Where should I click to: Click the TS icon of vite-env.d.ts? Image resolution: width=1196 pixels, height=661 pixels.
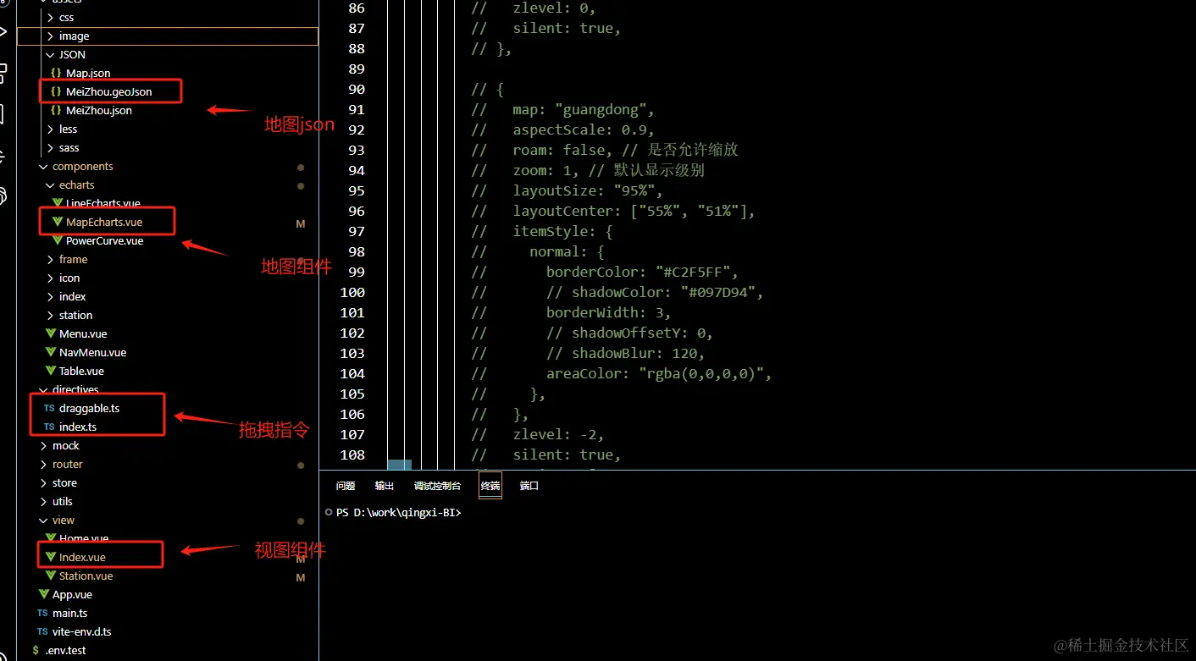coord(42,632)
